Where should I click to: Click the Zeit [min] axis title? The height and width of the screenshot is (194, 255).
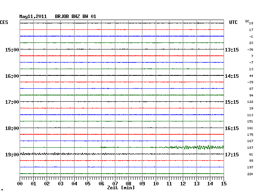coord(121,188)
